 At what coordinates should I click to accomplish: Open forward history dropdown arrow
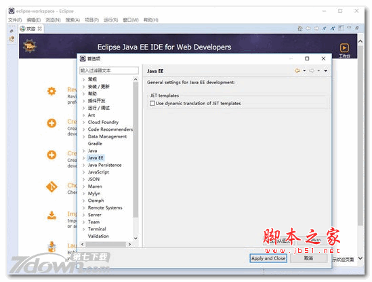(318, 70)
